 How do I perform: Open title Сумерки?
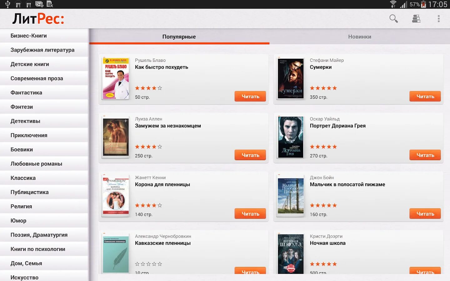[x=321, y=67]
